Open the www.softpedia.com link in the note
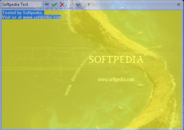The image size is (184, 130). 42,17
